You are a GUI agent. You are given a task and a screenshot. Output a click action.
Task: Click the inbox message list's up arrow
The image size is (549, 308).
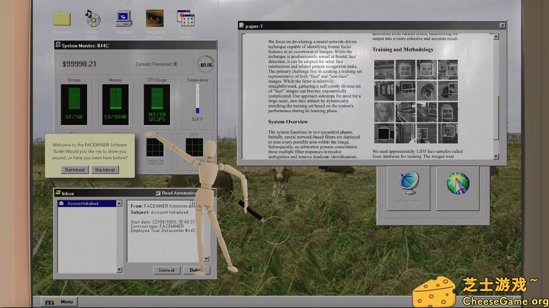pyautogui.click(x=120, y=203)
